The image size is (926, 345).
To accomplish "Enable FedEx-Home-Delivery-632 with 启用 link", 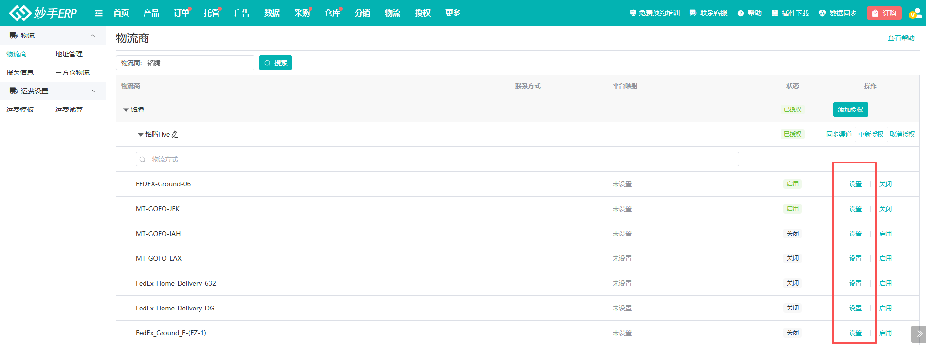I will click(x=886, y=283).
